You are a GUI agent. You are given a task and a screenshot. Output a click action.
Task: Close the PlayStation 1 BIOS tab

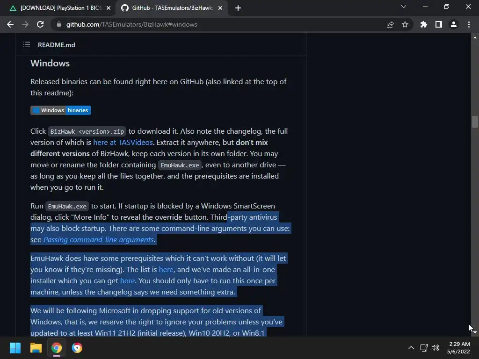(x=109, y=8)
